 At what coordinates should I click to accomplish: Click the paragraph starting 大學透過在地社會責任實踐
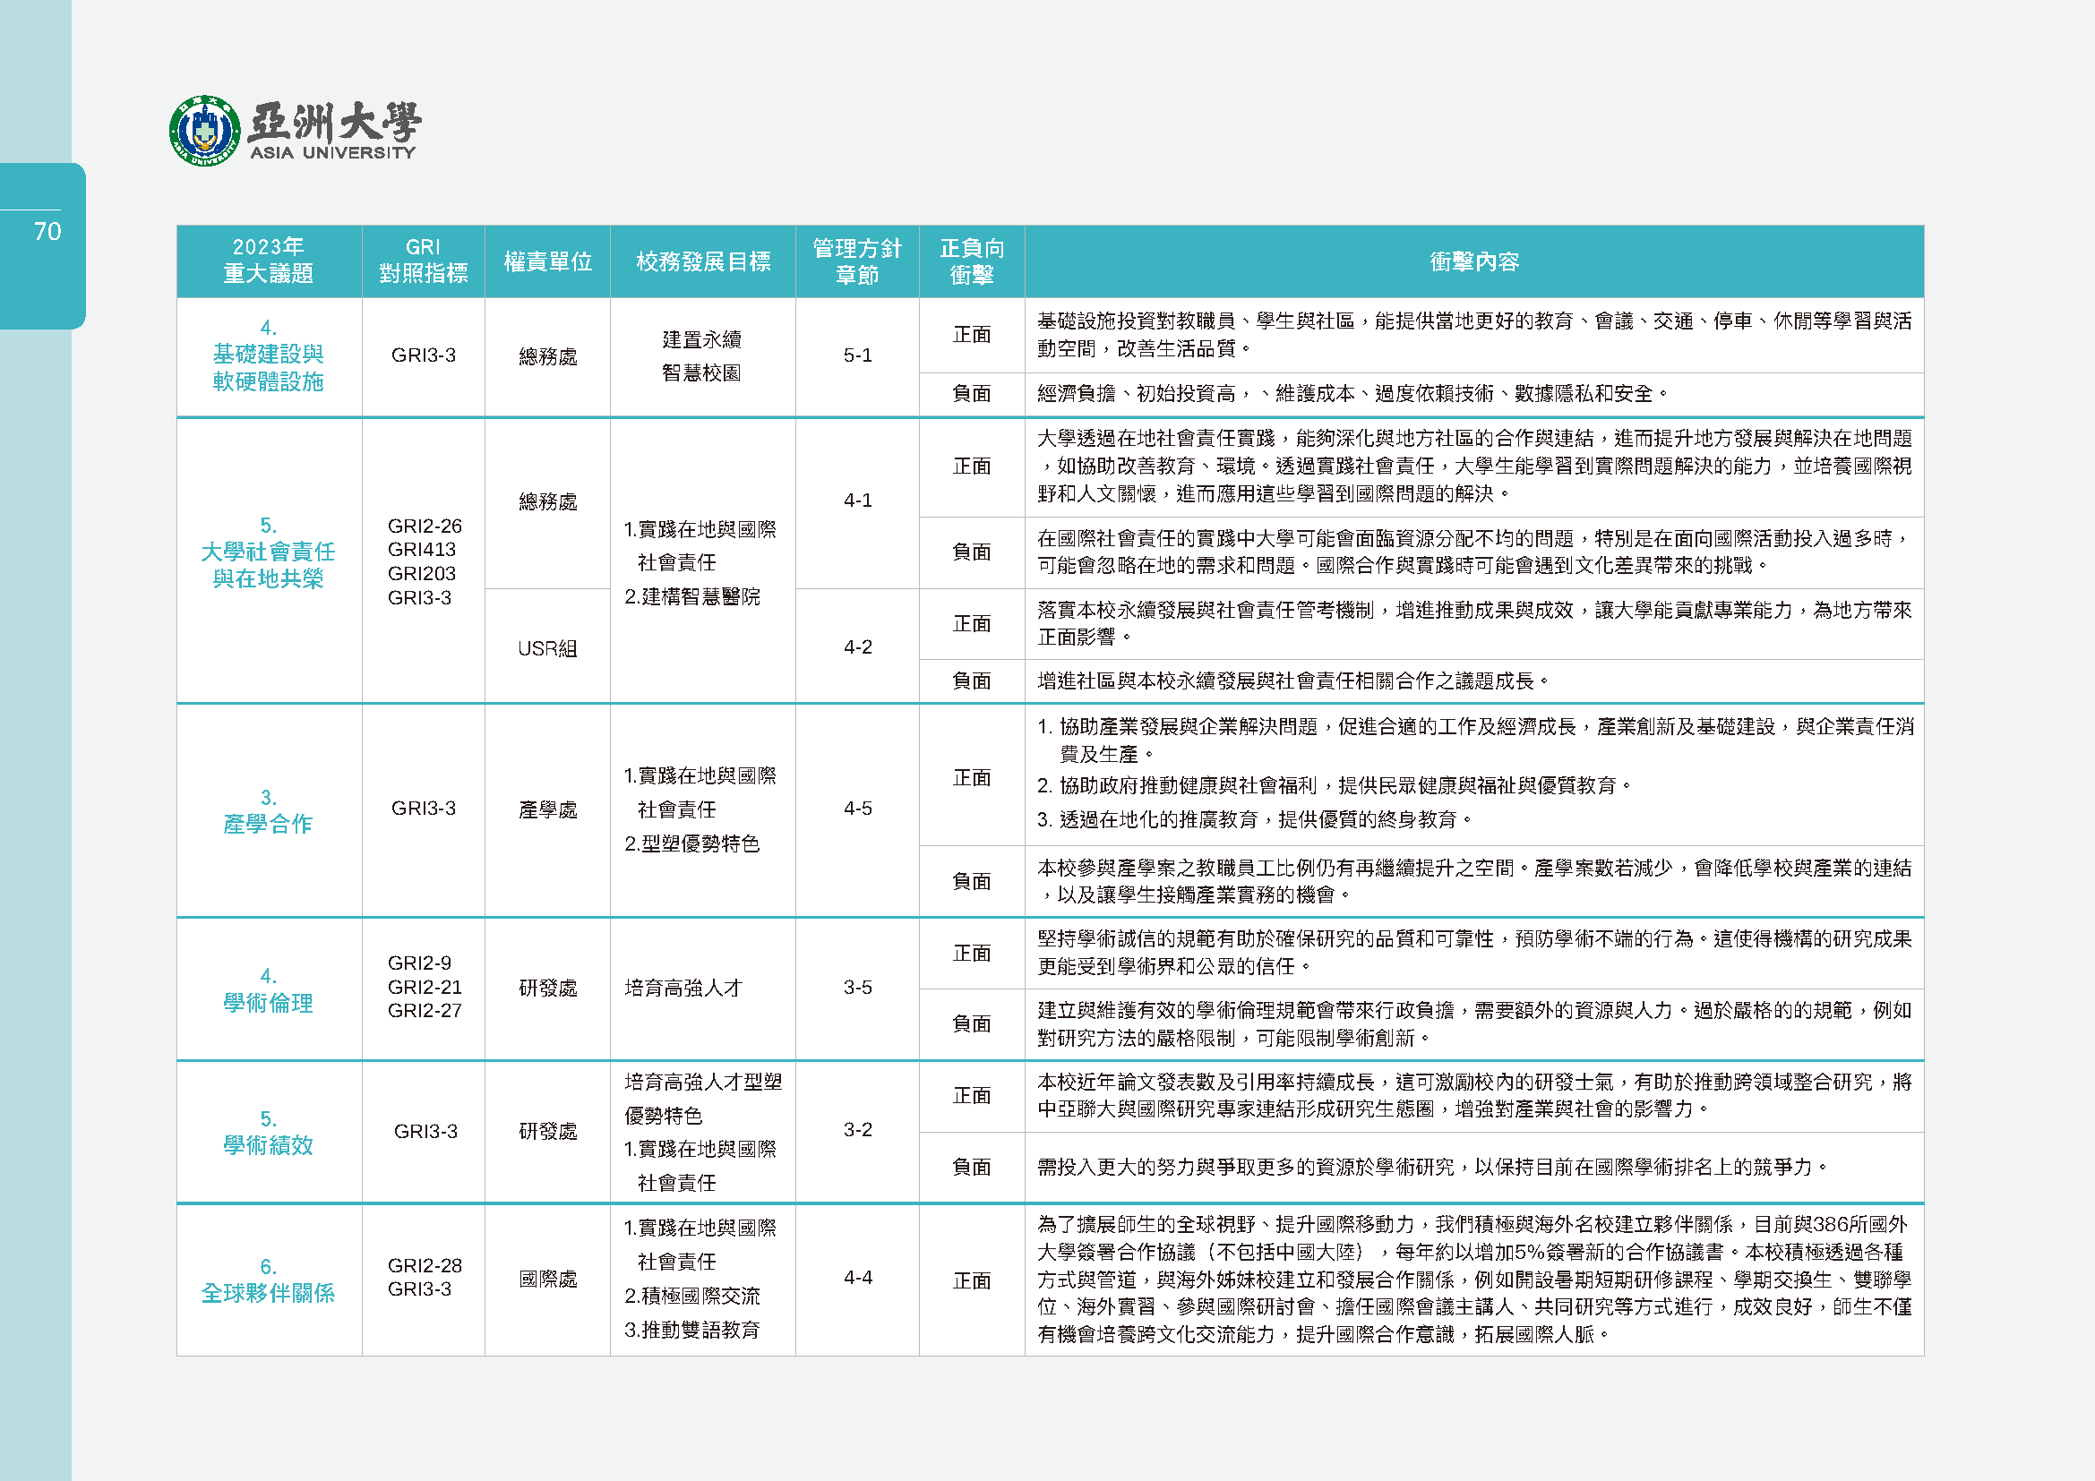(x=1474, y=466)
